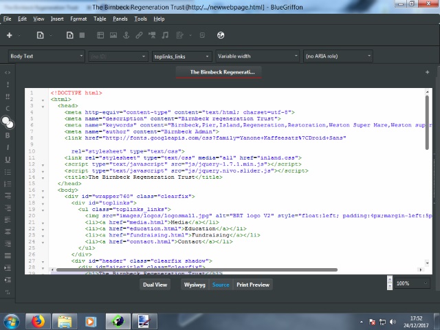Insert an image using the picture icon
The image size is (440, 330).
click(113, 35)
